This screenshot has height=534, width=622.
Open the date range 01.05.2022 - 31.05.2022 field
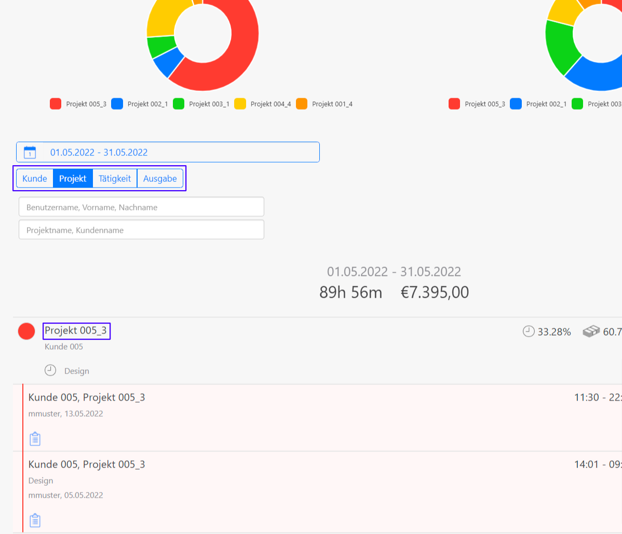pos(168,152)
